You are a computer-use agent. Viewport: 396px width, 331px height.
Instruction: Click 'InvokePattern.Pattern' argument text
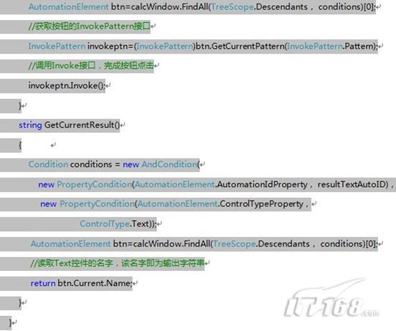click(331, 46)
